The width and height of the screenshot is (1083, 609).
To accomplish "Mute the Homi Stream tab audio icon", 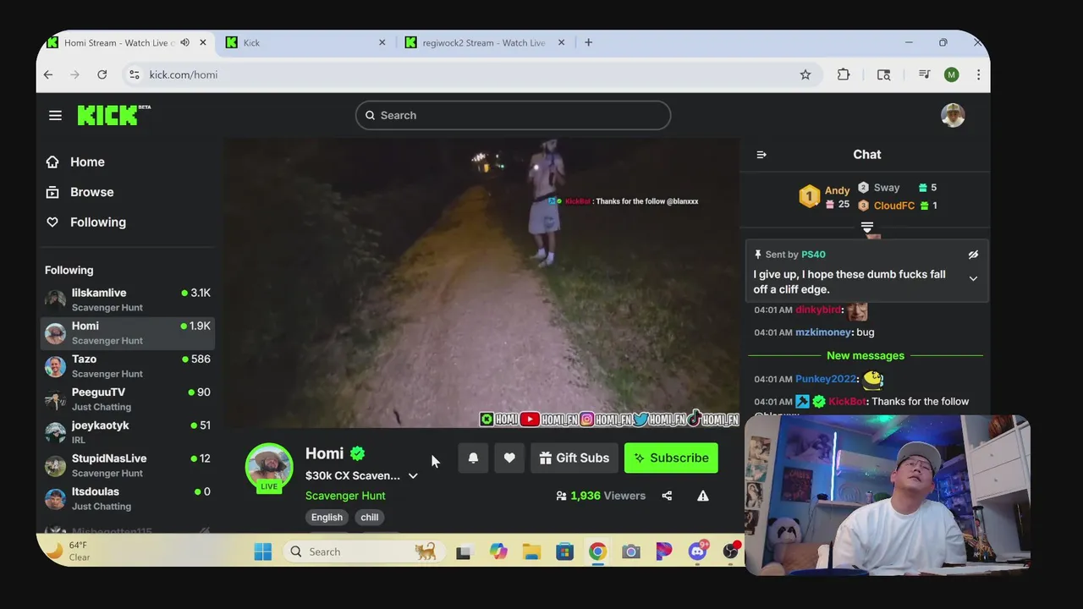I will [x=185, y=42].
